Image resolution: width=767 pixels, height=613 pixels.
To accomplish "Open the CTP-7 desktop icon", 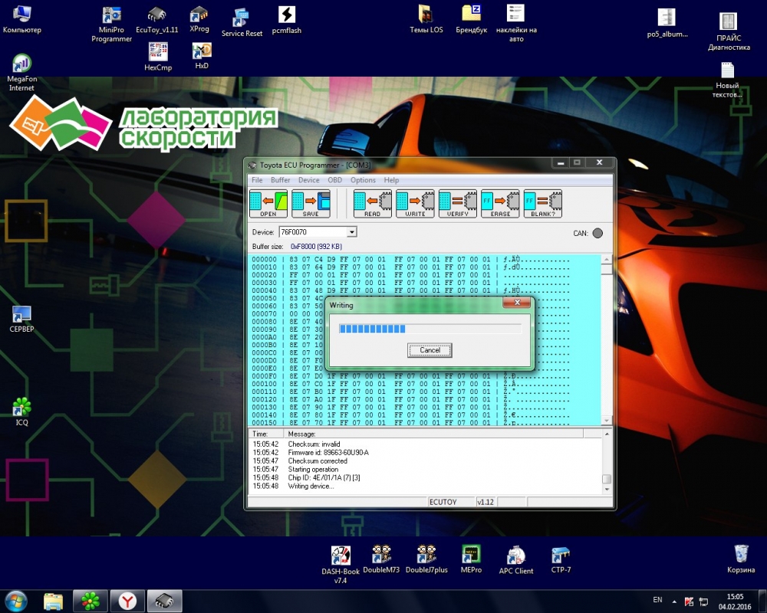I will click(x=561, y=559).
